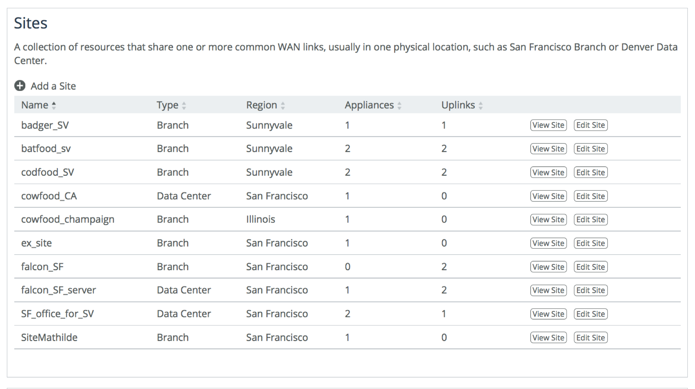This screenshot has height=389, width=695.
Task: Select the SiteMathilde row name
Action: coord(49,337)
